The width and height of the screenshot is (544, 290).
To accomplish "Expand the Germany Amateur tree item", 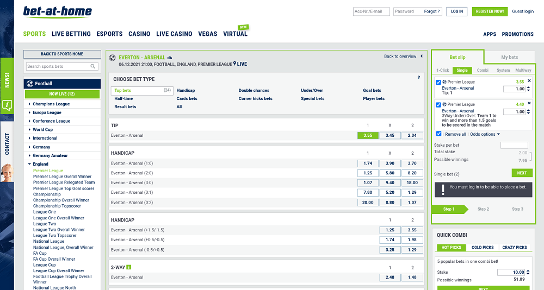I will [29, 155].
